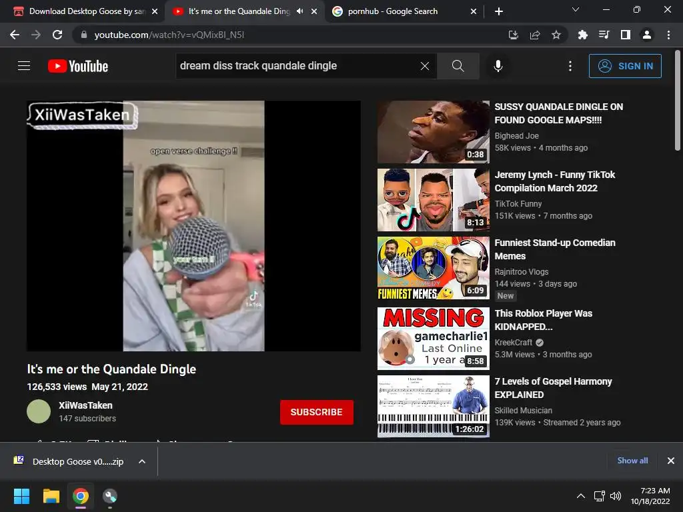Open 7 Levels of Gospel Harmony thumbnail
683x512 pixels.
434,406
